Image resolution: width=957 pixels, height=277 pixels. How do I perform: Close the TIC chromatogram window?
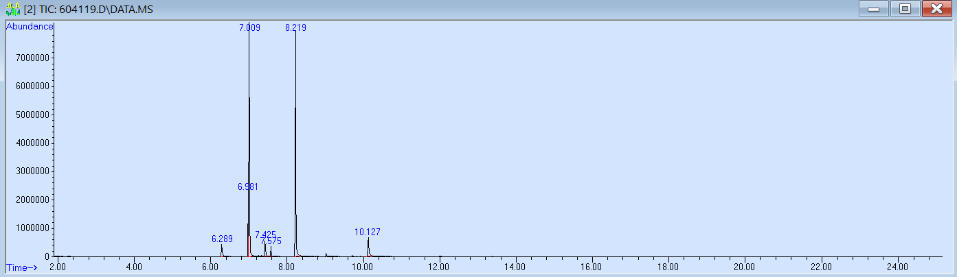pos(936,9)
